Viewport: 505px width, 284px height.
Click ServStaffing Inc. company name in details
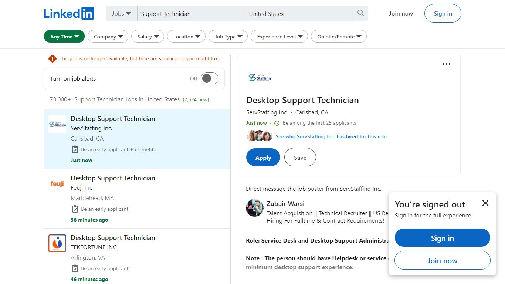(267, 112)
